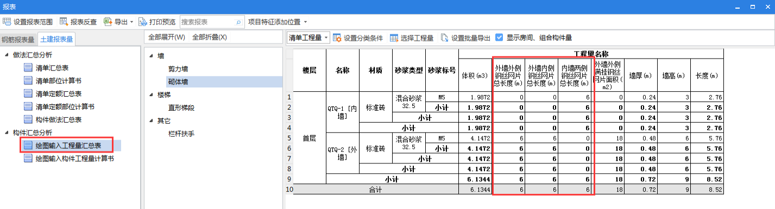Click the 打印预览 print preview icon
Viewport: 775px width, 209px height.
pyautogui.click(x=143, y=22)
